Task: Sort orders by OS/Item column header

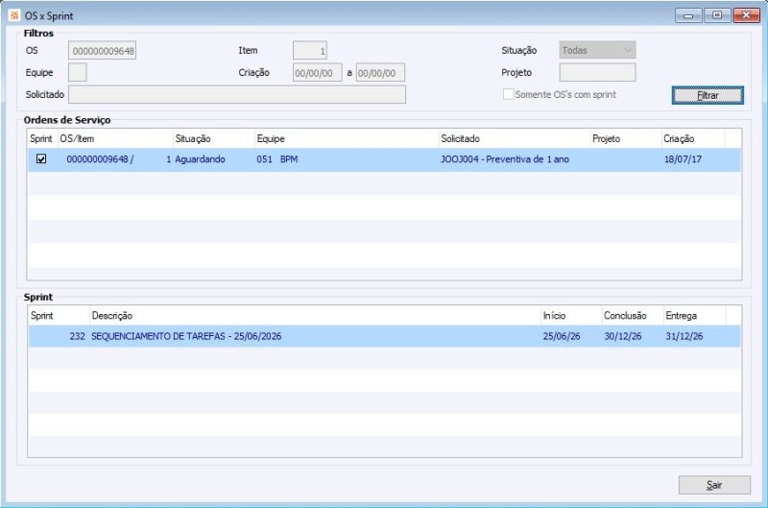Action: click(x=115, y=138)
